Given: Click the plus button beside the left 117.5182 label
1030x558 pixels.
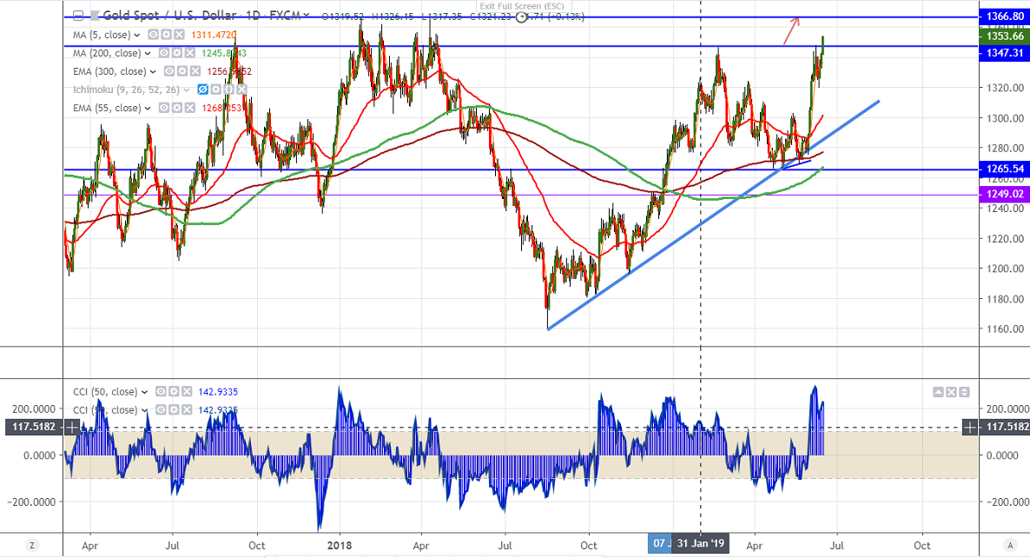Looking at the screenshot, I should tap(71, 428).
